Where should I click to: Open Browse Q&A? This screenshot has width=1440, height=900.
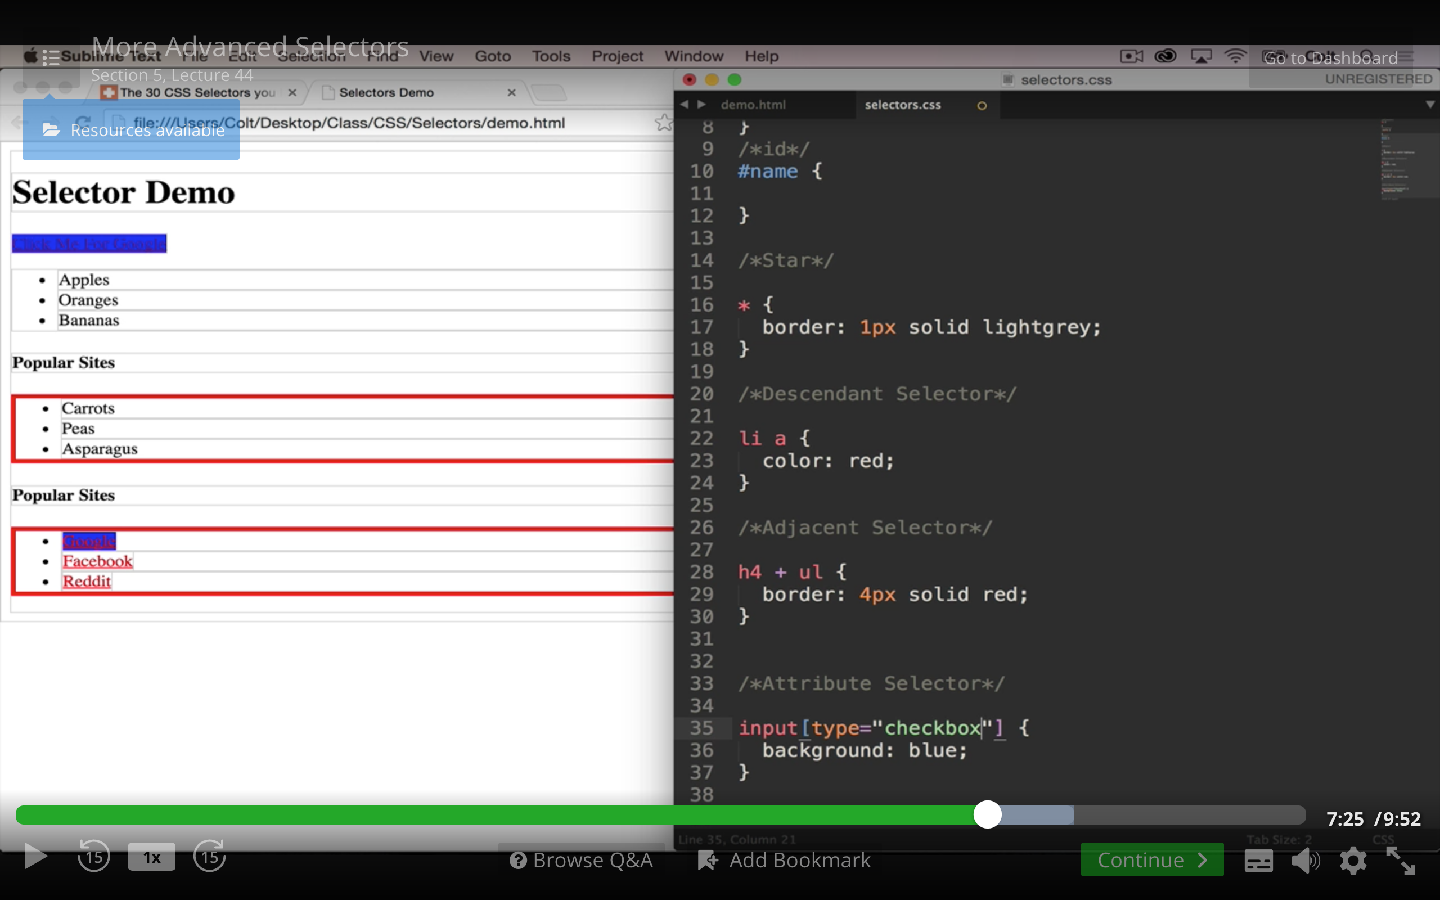point(582,860)
